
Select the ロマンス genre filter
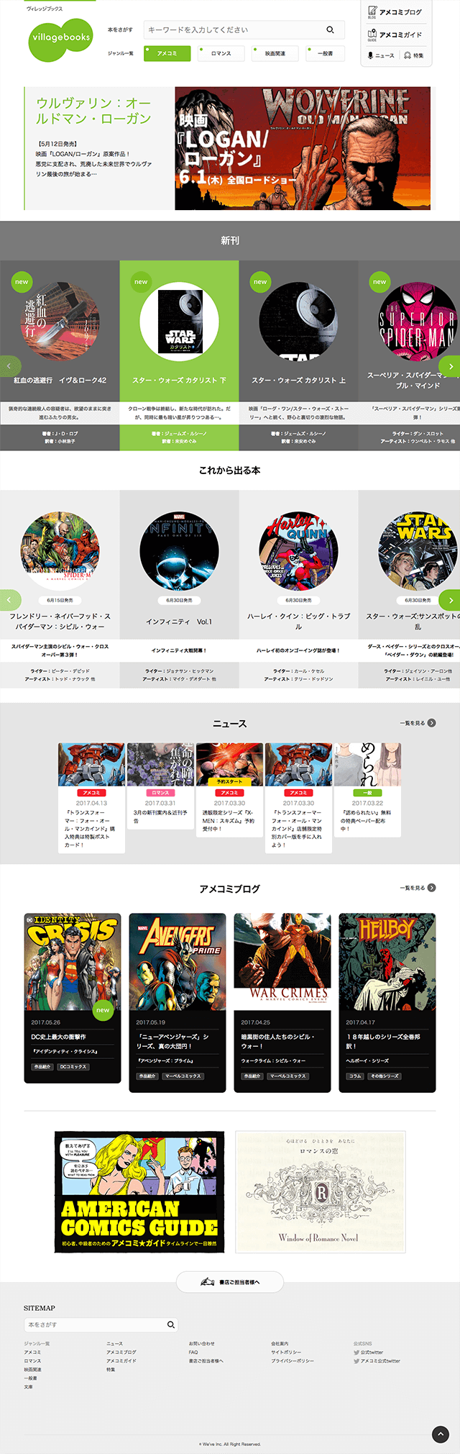(221, 53)
